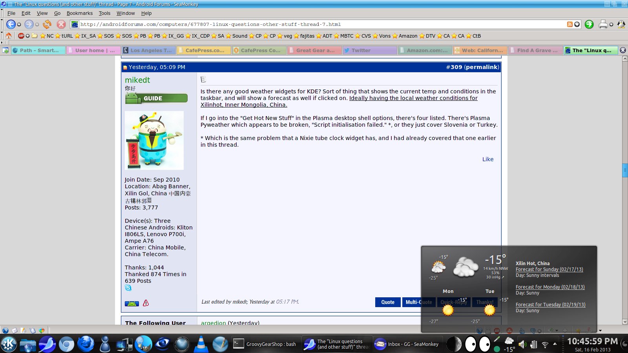
Task: Click the Skype status icon in mikedt's profile
Action: tap(128, 287)
